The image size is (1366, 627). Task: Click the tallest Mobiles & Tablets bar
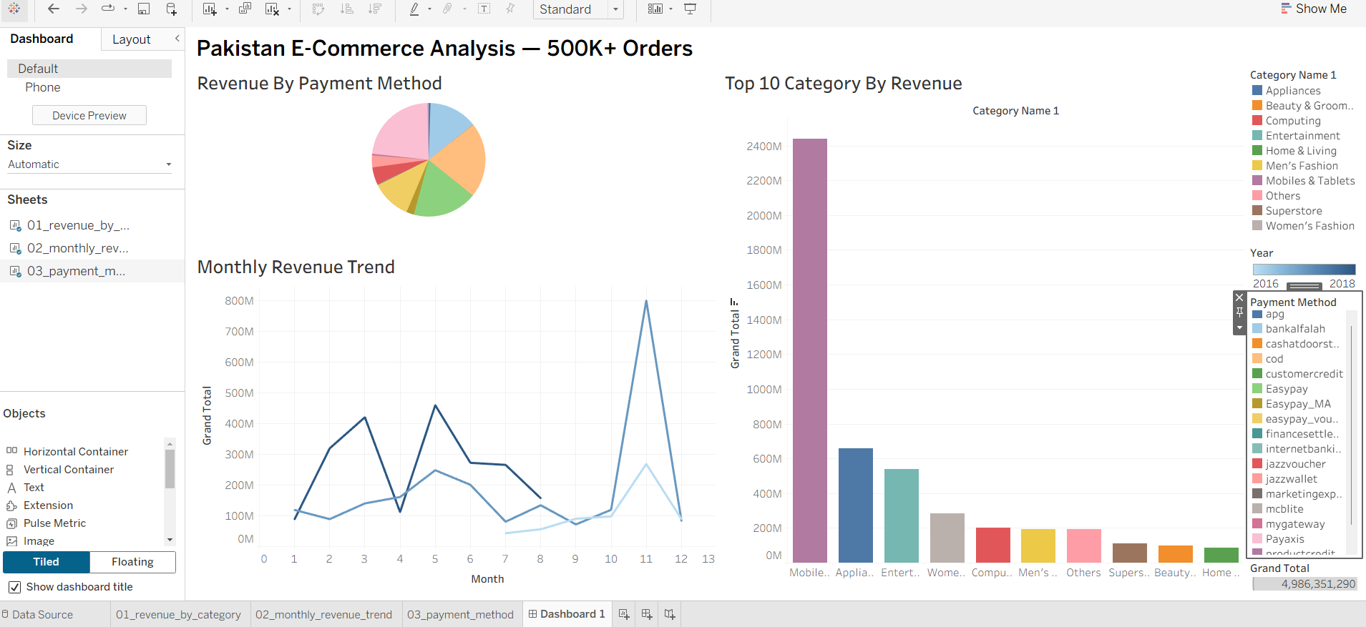click(810, 350)
